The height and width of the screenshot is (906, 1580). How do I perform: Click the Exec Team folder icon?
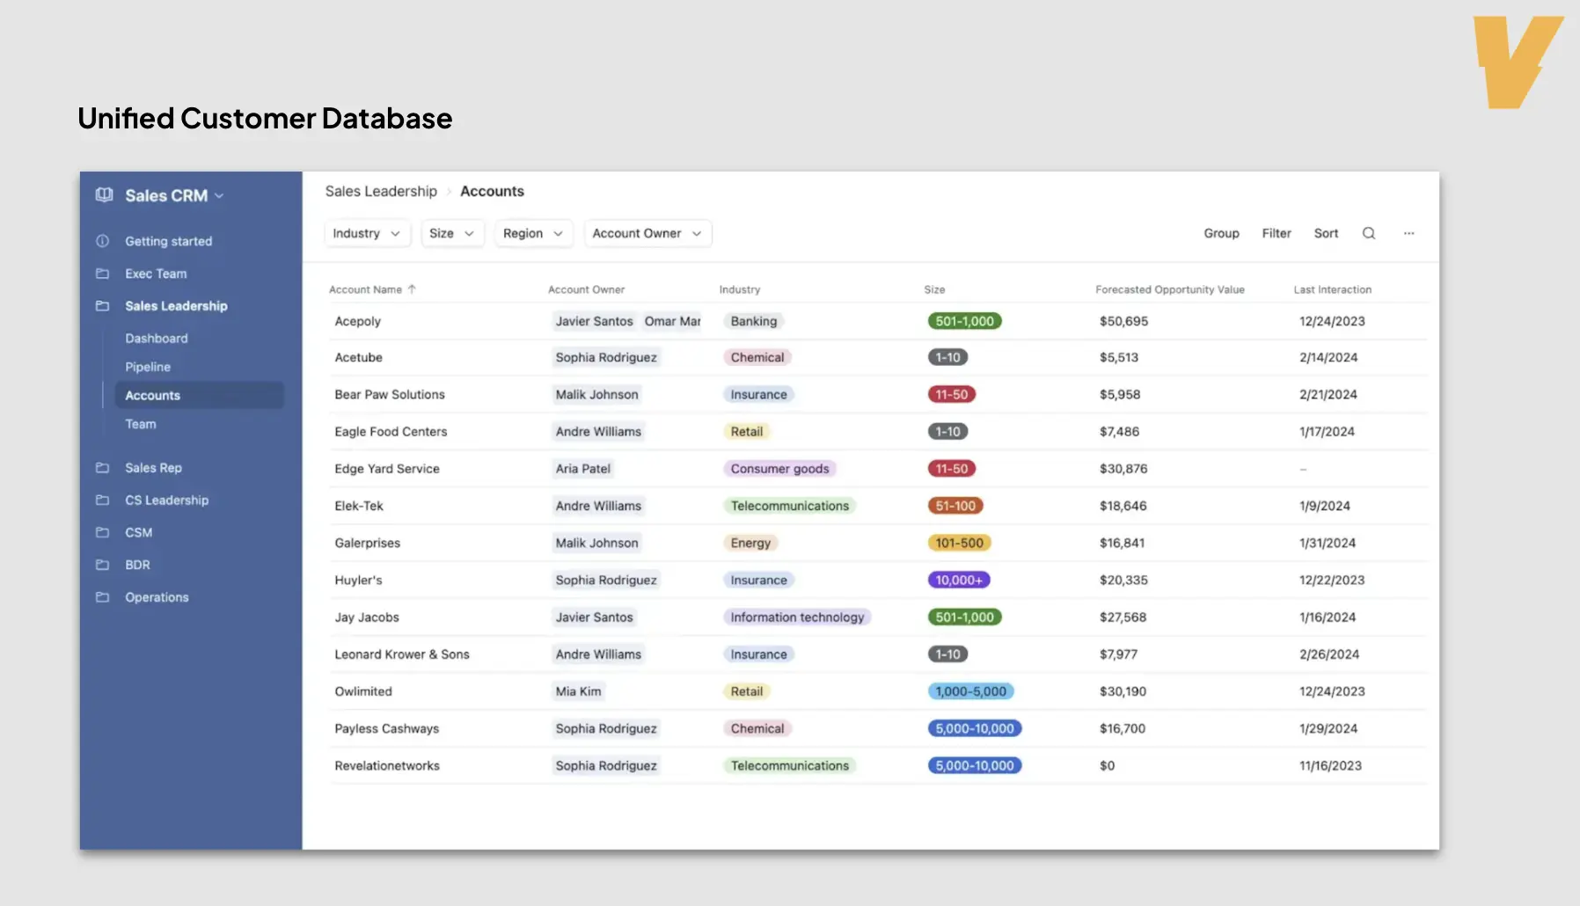(102, 274)
